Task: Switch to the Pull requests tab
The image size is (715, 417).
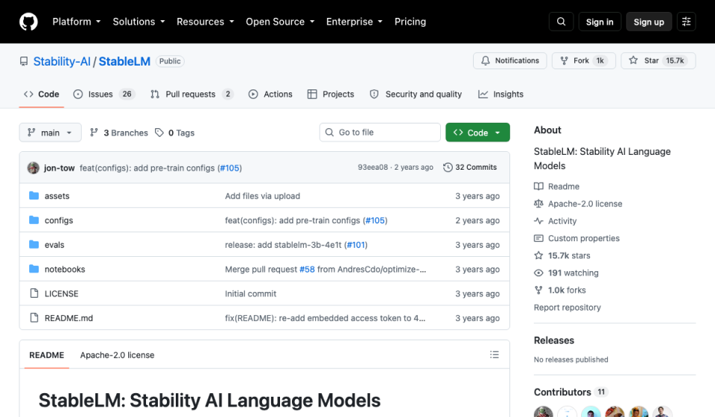Action: pyautogui.click(x=191, y=94)
